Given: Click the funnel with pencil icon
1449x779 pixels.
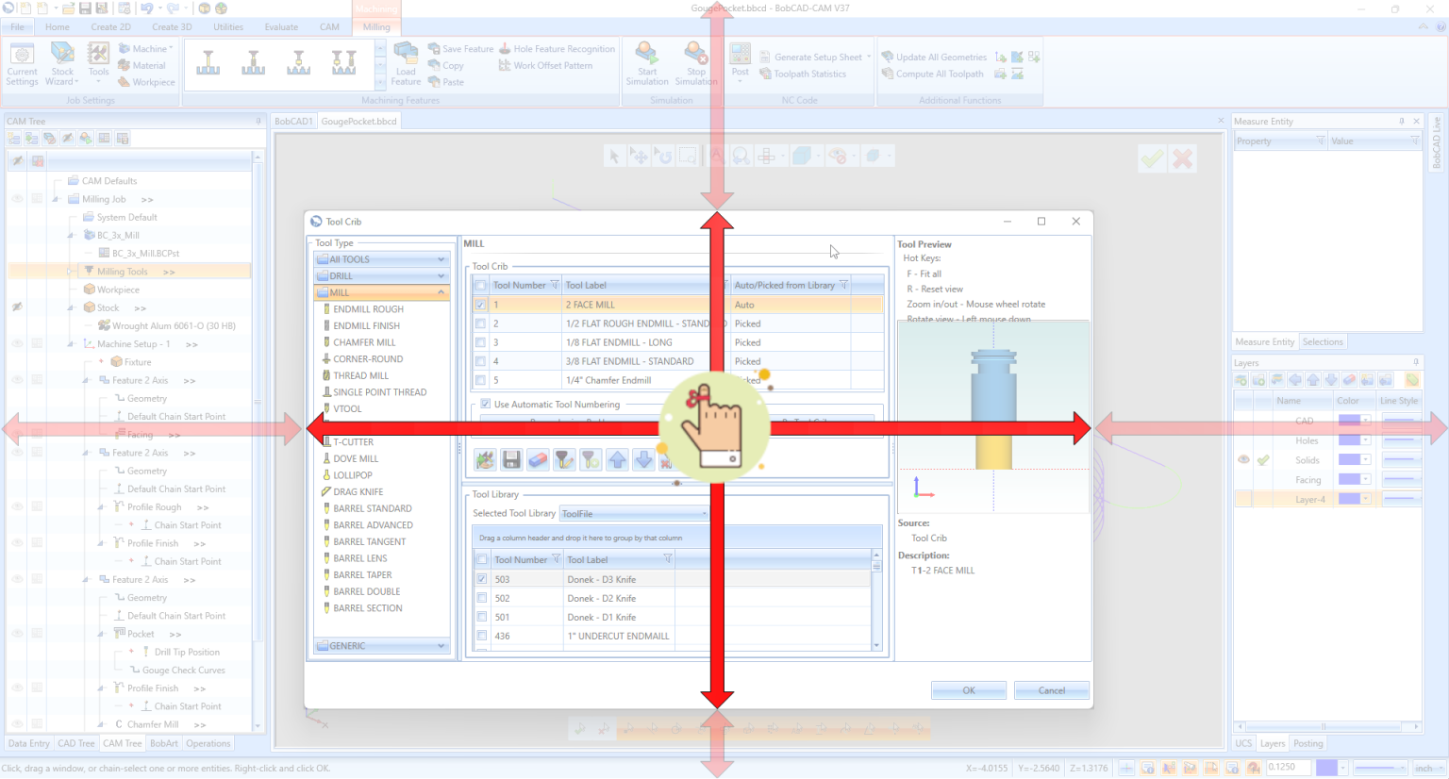Looking at the screenshot, I should pyautogui.click(x=564, y=460).
